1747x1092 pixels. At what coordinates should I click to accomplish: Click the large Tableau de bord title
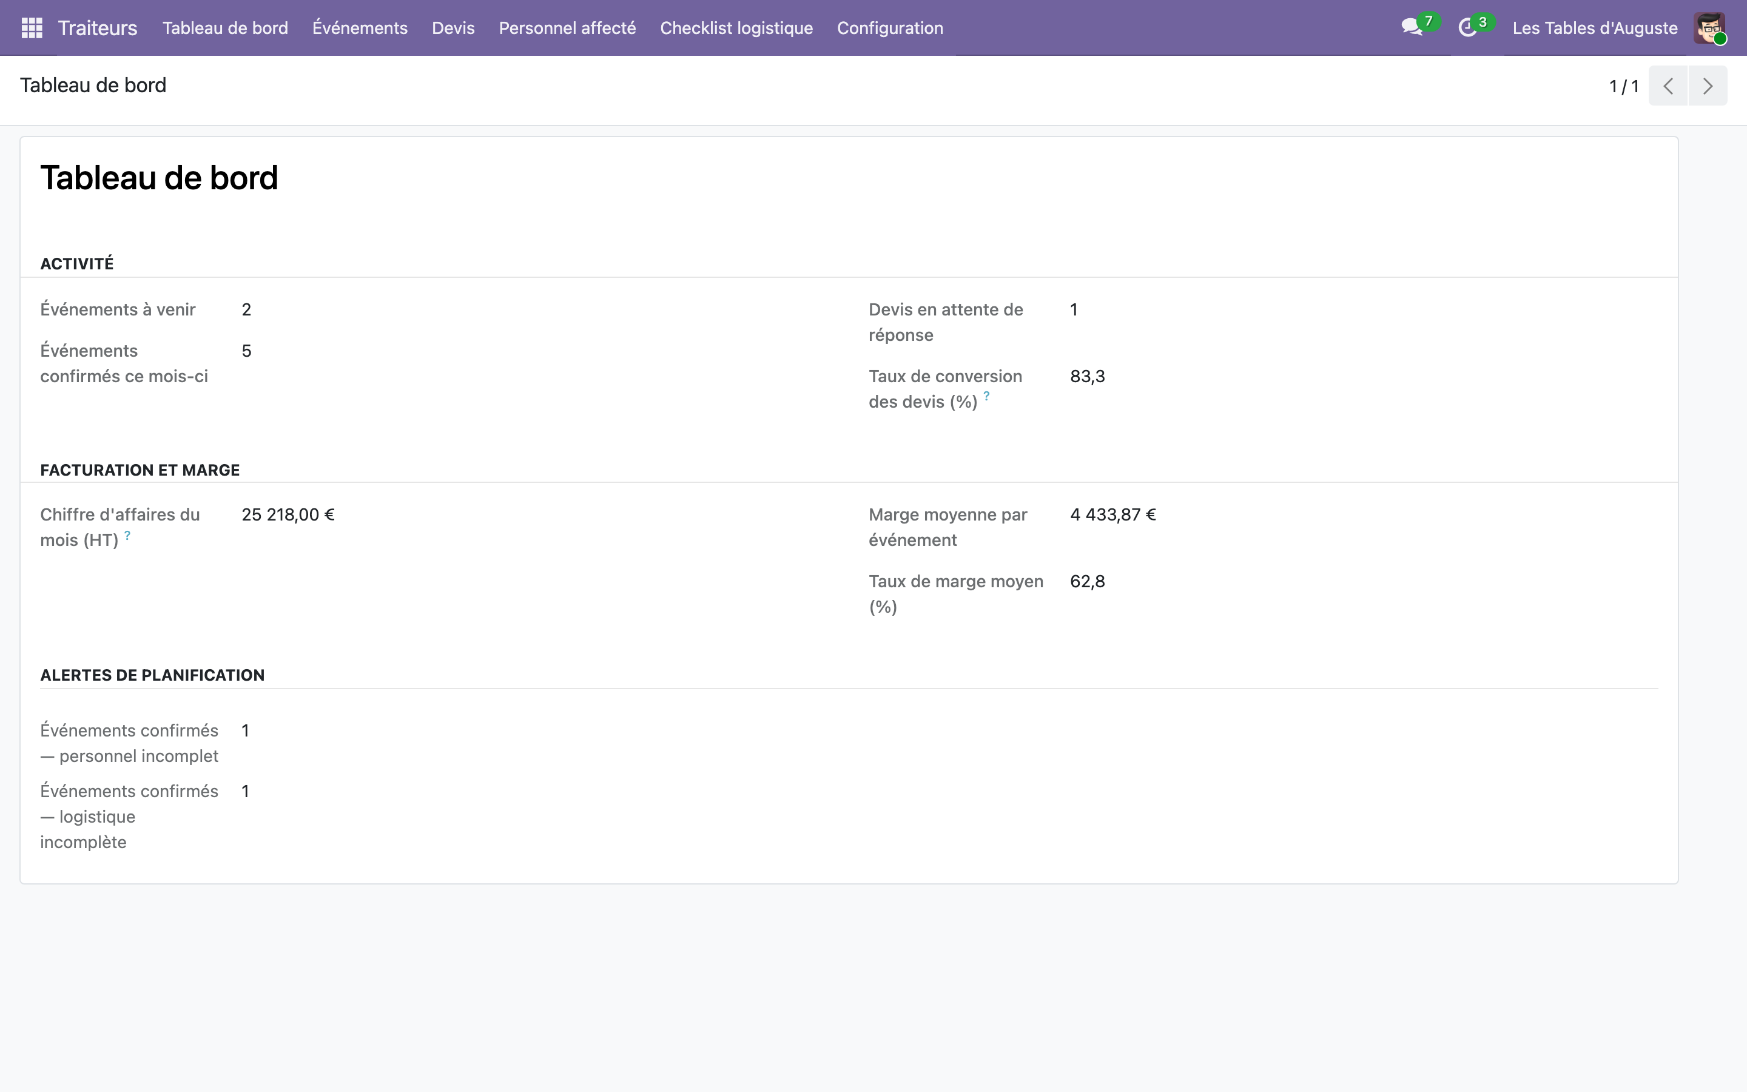(x=159, y=178)
